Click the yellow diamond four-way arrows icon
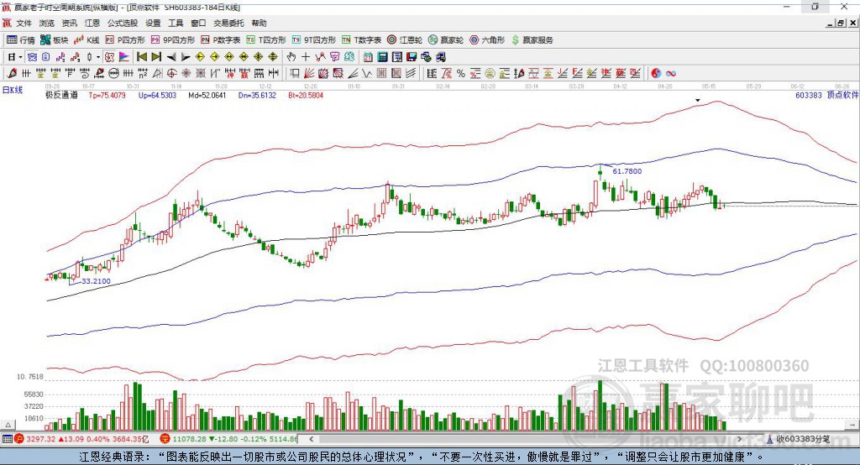This screenshot has width=860, height=465. coord(259,57)
